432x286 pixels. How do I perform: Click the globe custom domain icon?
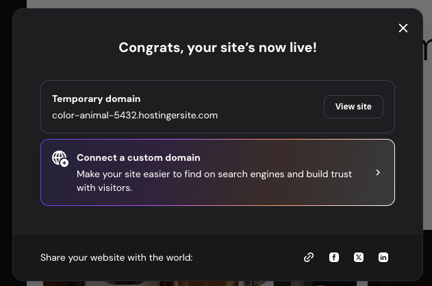60,159
